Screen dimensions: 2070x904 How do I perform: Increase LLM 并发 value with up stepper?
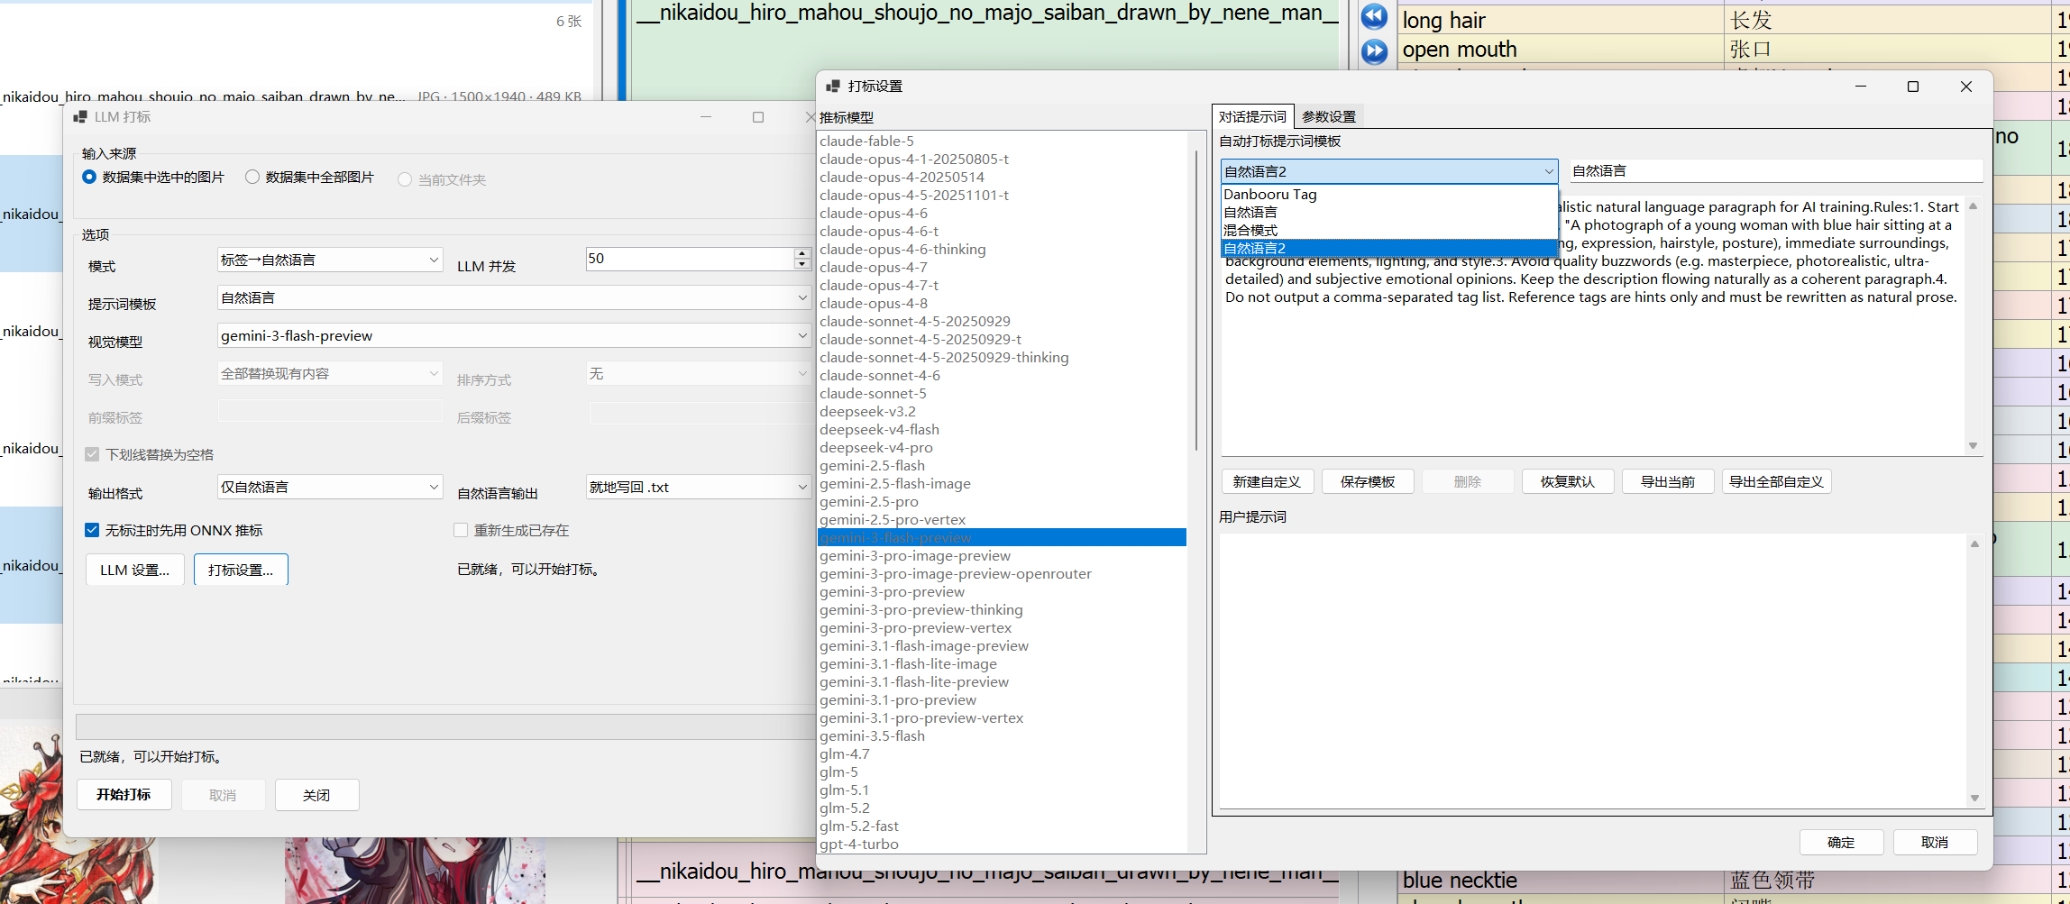tap(801, 253)
